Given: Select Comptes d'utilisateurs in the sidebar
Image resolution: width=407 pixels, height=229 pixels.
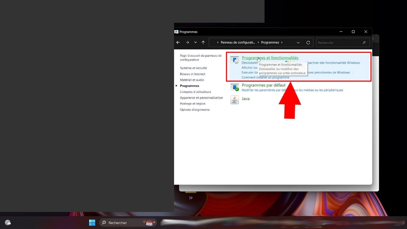Looking at the screenshot, I should 195,92.
